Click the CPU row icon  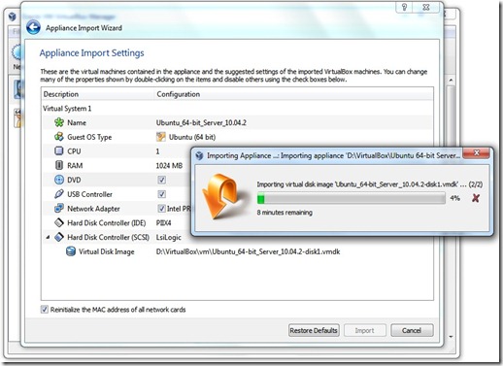tap(59, 150)
